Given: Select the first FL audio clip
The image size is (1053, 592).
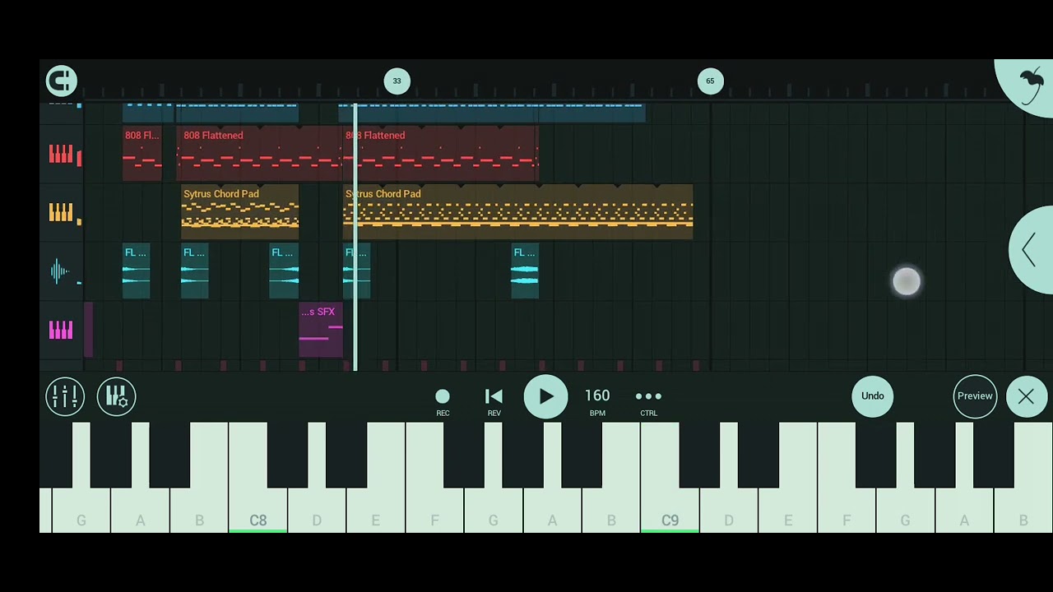Looking at the screenshot, I should click(137, 271).
